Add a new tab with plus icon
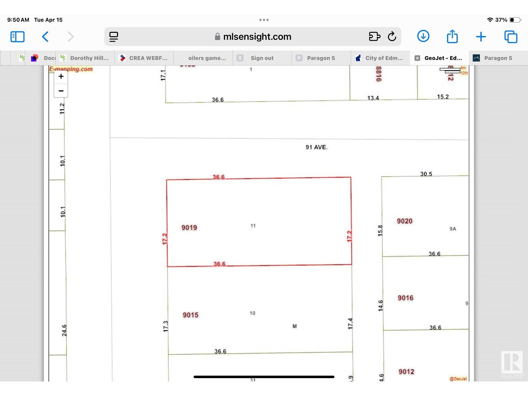This screenshot has width=528, height=396. 481,37
